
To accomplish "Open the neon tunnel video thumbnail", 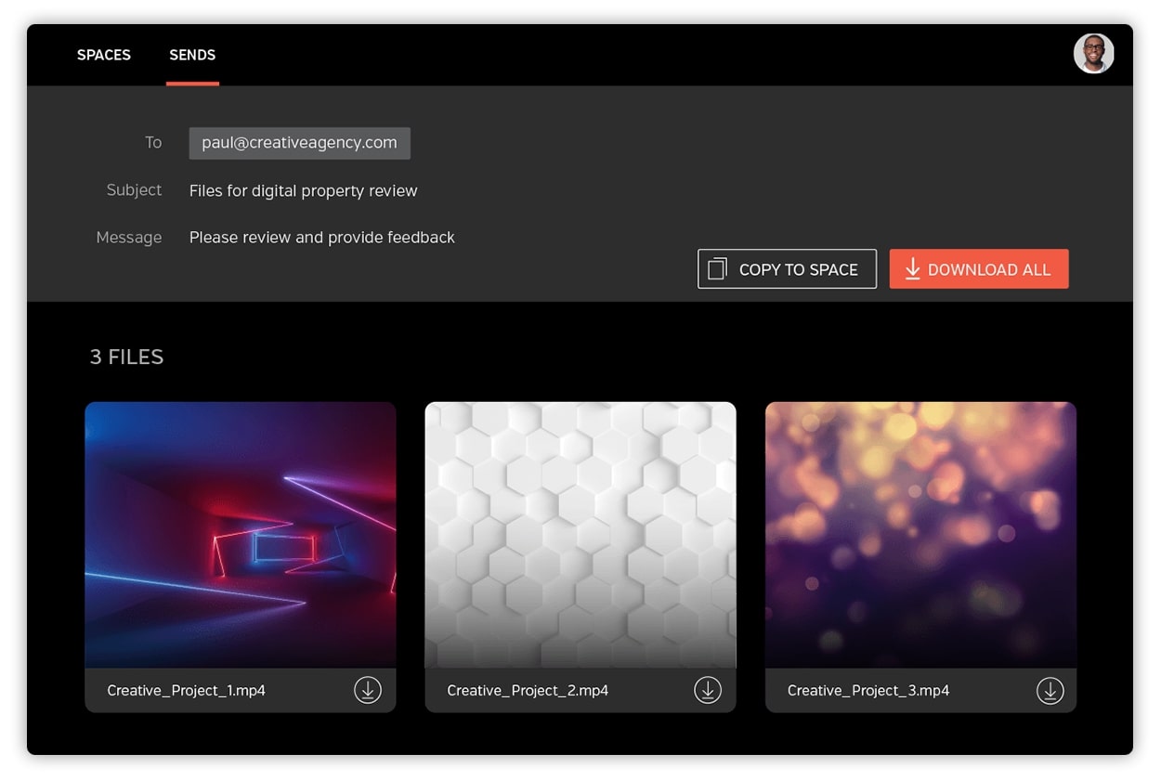I will pos(241,534).
